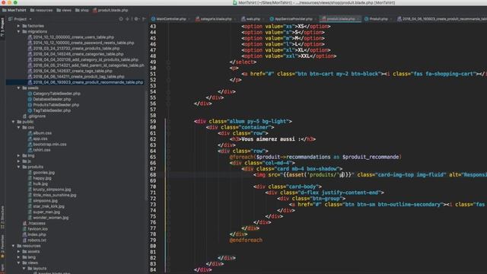Viewport: 487px width, 274px height.
Task: Select wonder_woman.jpg image file
Action: click(x=48, y=218)
